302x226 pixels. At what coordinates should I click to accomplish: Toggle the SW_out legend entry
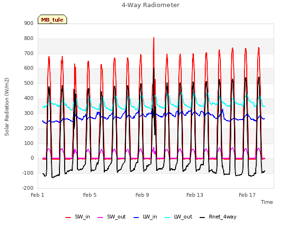(112, 217)
